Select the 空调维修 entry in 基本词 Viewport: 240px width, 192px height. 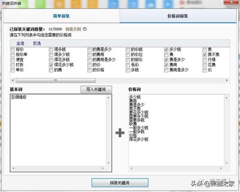point(19,97)
